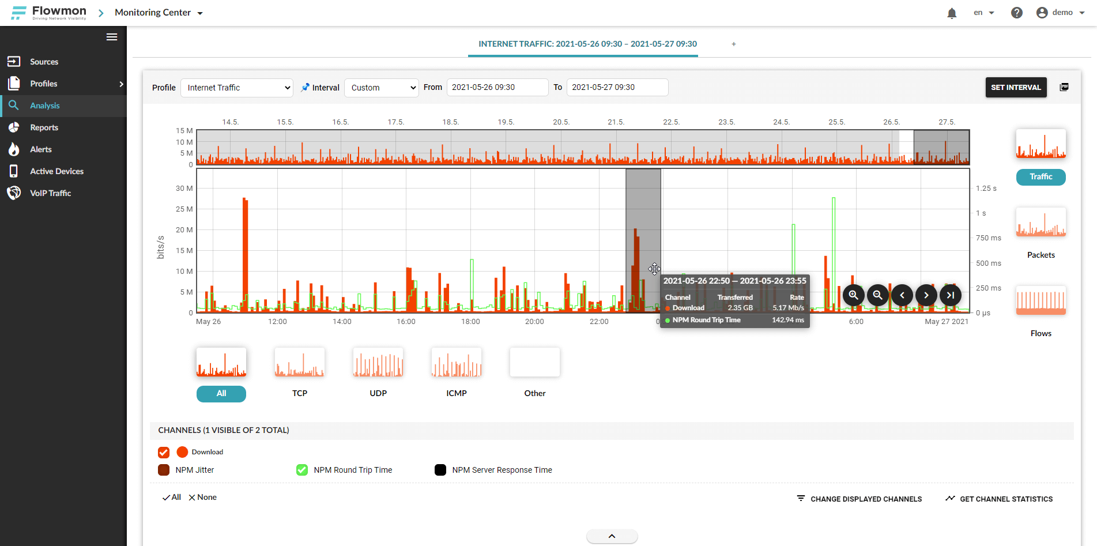Open Active Devices
1097x546 pixels.
[56, 171]
